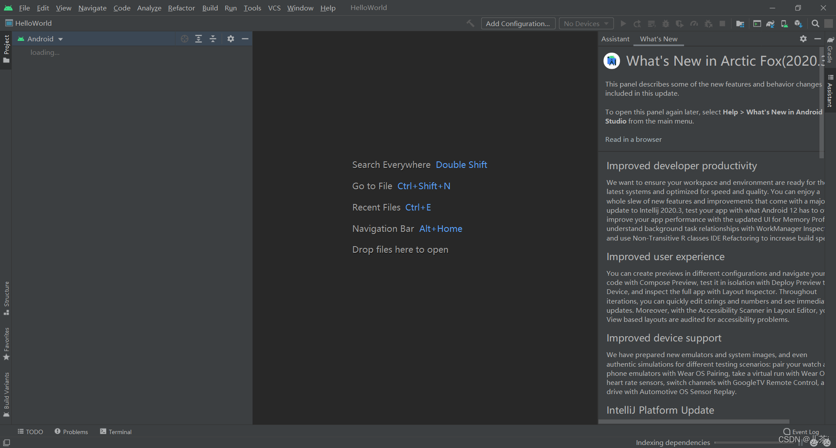Open the View menu
Screen dimensions: 836x448
[64, 8]
